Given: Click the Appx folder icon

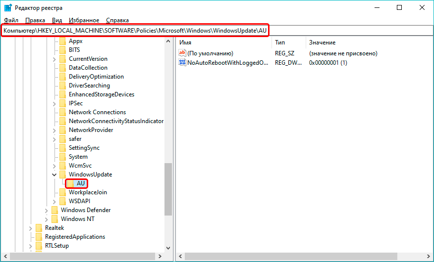Looking at the screenshot, I should tap(63, 41).
